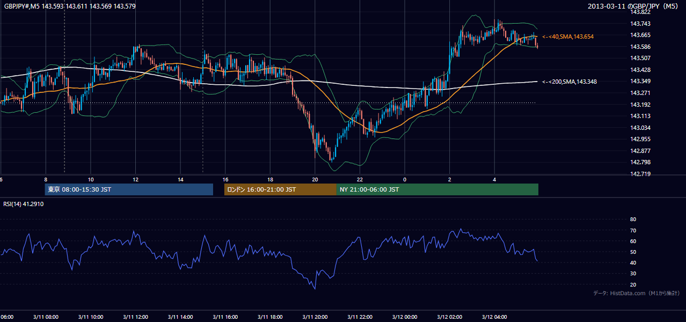Click the '3/12 00:00' bottom time label
This screenshot has width=686, height=322.
point(405,317)
